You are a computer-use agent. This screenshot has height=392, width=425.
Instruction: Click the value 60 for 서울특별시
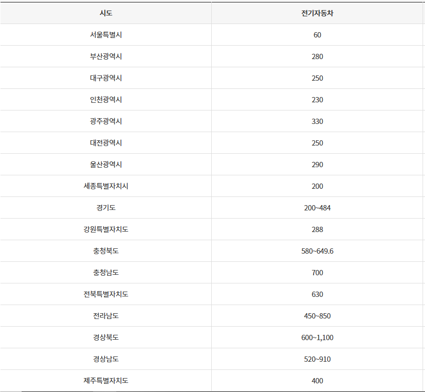coord(317,35)
